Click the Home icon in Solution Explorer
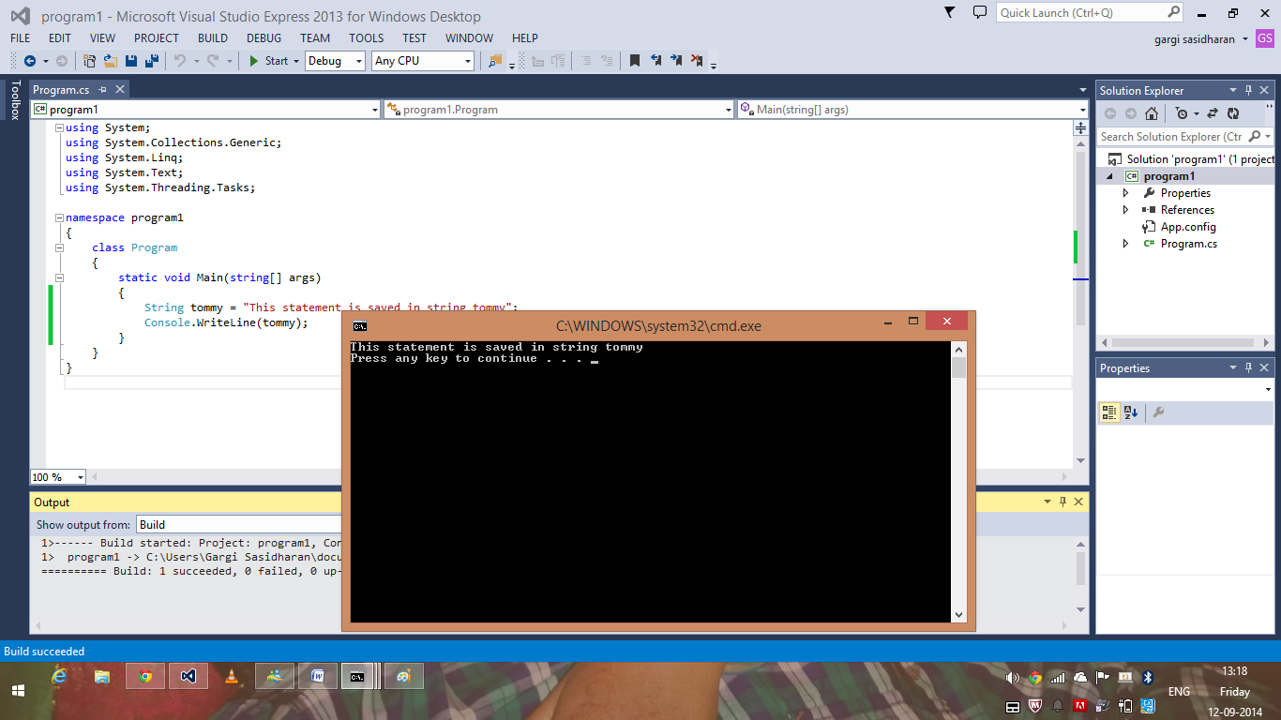1281x720 pixels. tap(1152, 113)
